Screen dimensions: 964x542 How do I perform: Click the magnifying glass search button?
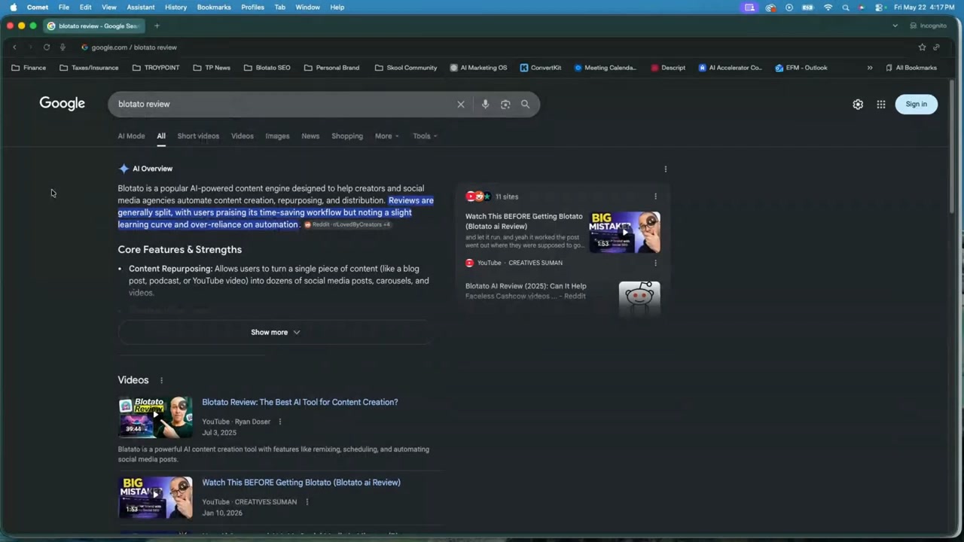coord(525,105)
